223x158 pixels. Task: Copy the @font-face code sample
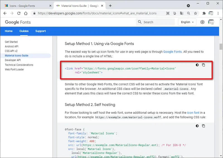[x=203, y=126]
